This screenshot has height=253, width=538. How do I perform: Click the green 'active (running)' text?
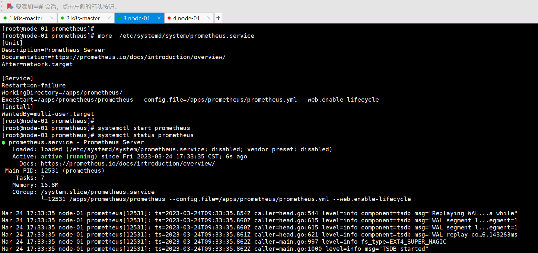pyautogui.click(x=69, y=157)
